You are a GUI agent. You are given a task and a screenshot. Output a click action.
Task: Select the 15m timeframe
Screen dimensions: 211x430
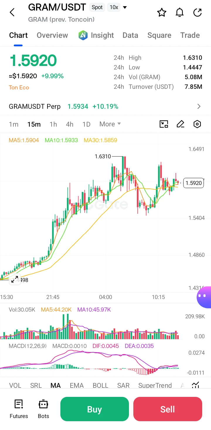tap(34, 124)
